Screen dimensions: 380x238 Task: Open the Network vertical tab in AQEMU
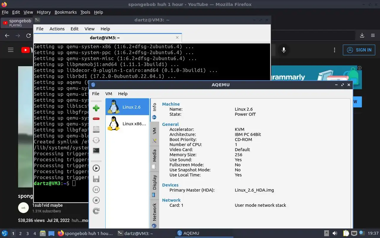(x=154, y=215)
